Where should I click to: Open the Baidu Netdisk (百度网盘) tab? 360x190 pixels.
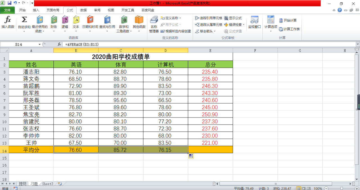point(148,10)
